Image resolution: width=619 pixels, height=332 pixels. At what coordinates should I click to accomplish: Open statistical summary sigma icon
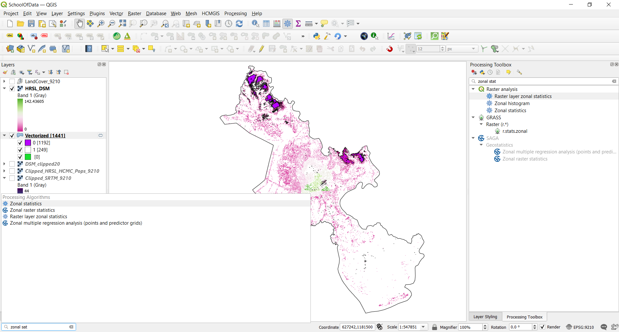298,24
